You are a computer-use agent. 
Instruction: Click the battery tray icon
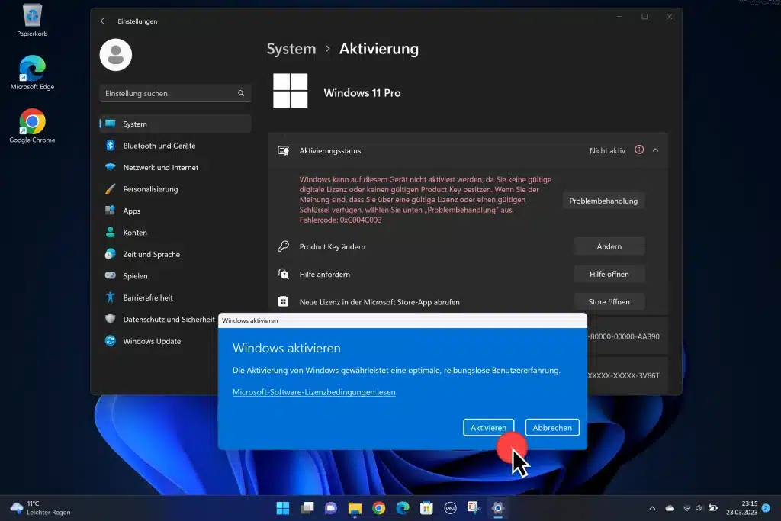point(713,508)
